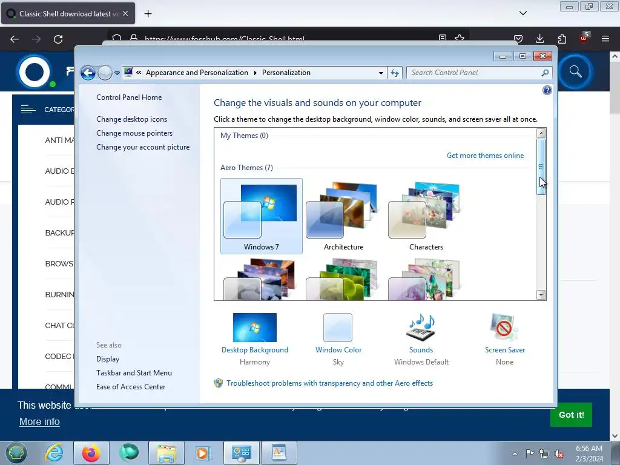Screen dimensions: 620x465
Task: Click the Start button on taskbar
Action: pos(16,453)
